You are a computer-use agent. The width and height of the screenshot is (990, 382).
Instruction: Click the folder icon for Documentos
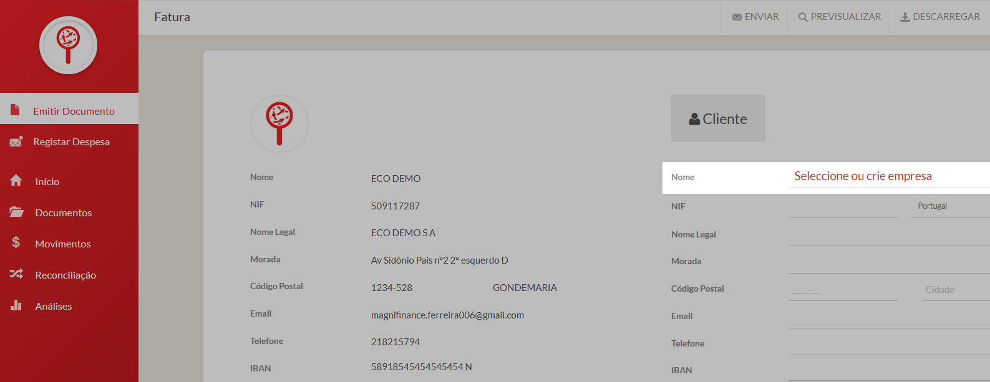16,212
